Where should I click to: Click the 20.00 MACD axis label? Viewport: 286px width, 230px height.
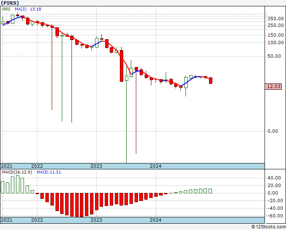coord(274,185)
